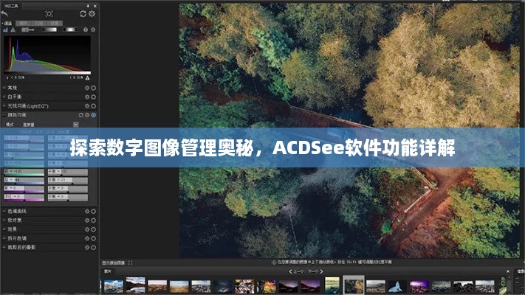Viewport: 525px width, 295px height.
Task: Adjust the blue color EQ slider
Action: click(x=24, y=181)
